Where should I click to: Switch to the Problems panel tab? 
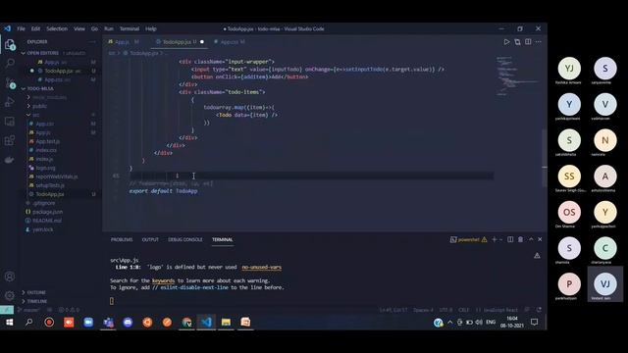pyautogui.click(x=122, y=239)
